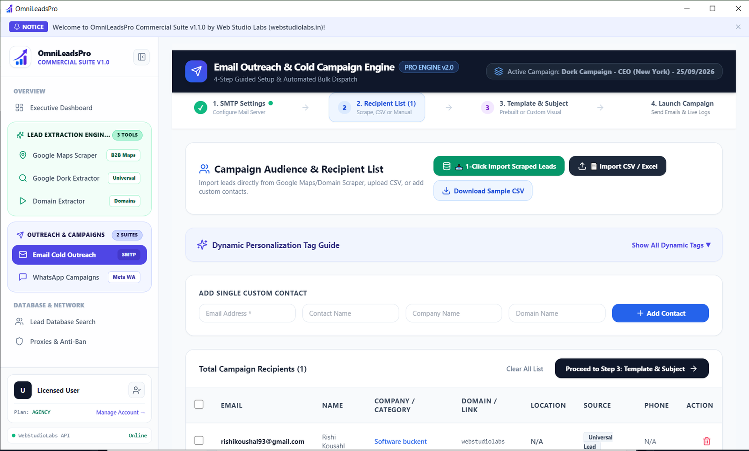Image resolution: width=749 pixels, height=451 pixels.
Task: Open Email Cold Outreach in sidebar
Action: pos(79,255)
